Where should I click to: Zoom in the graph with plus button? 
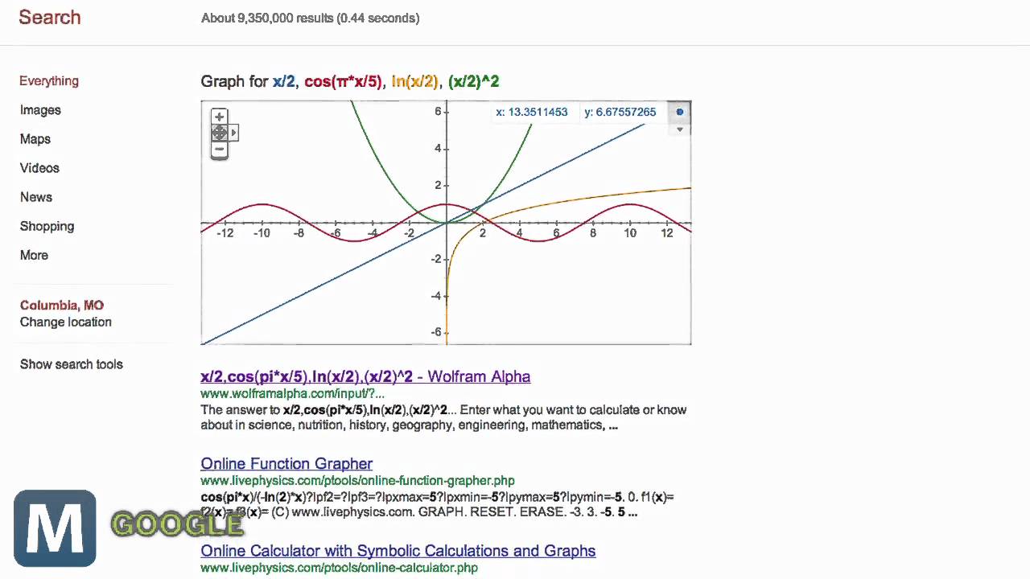pyautogui.click(x=219, y=117)
